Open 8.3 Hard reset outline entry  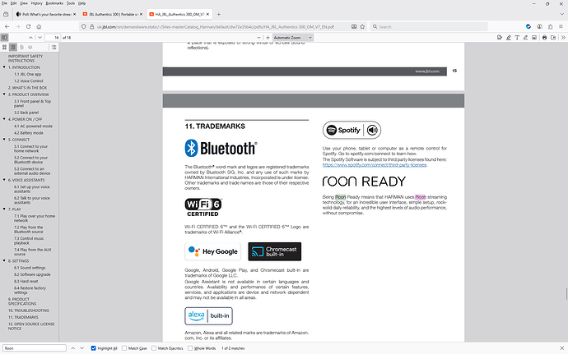click(26, 281)
